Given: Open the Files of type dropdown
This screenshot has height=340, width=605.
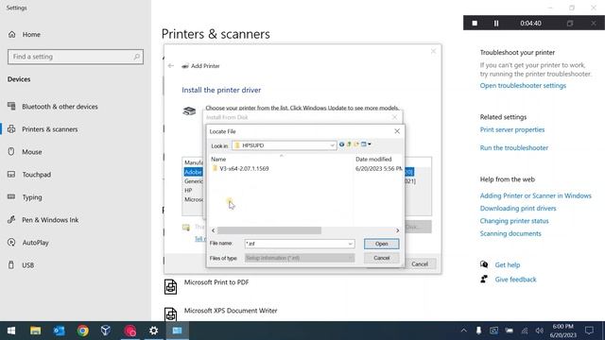Looking at the screenshot, I should 300,258.
